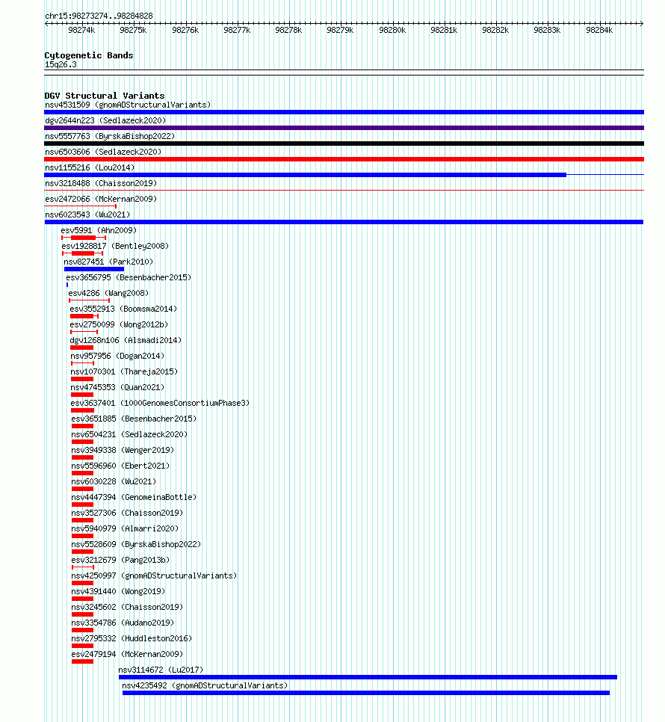Select esv2479194 (McKernan2009) label
Viewport: 665px width, 722px height.
pos(127,654)
